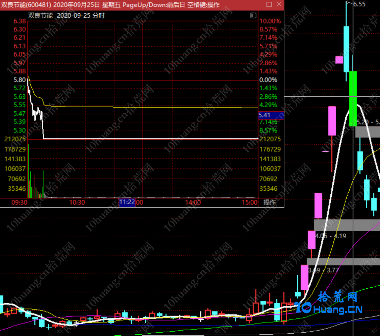Click the 操作 button in the intraday window
The image size is (380, 336).
[269, 202]
